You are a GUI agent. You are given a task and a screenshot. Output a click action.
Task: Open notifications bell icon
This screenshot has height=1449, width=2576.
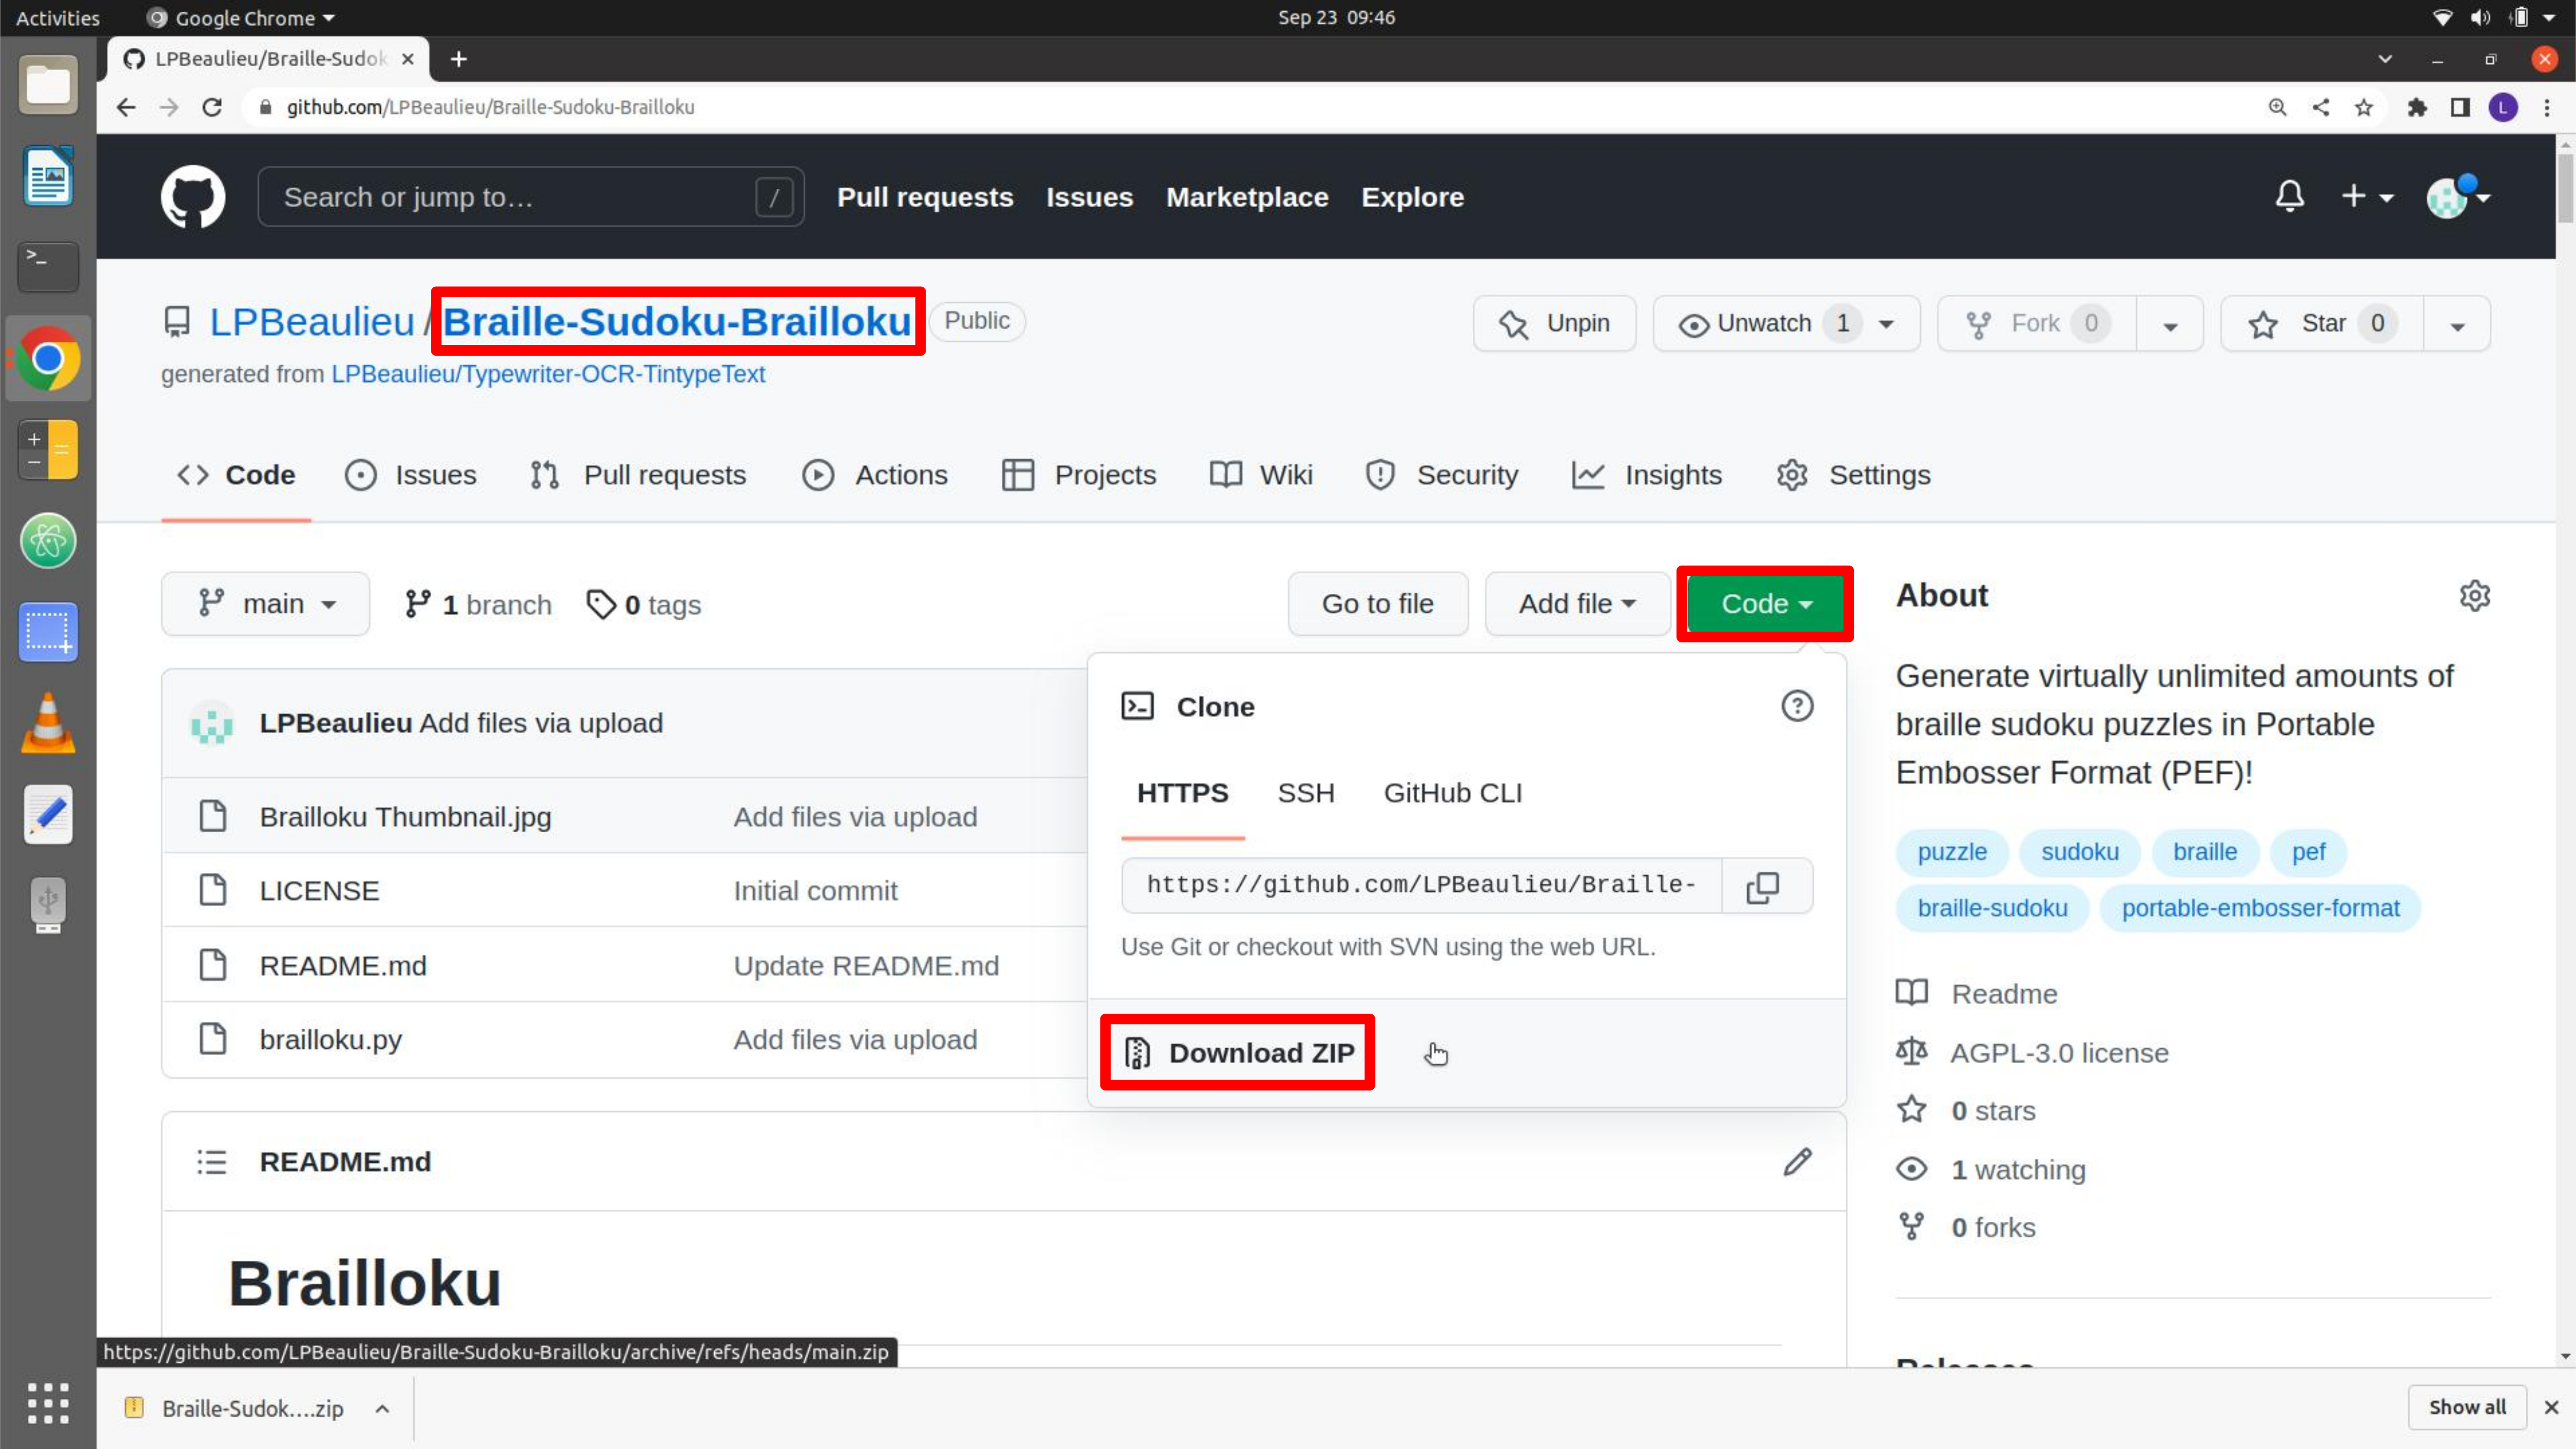(2290, 196)
